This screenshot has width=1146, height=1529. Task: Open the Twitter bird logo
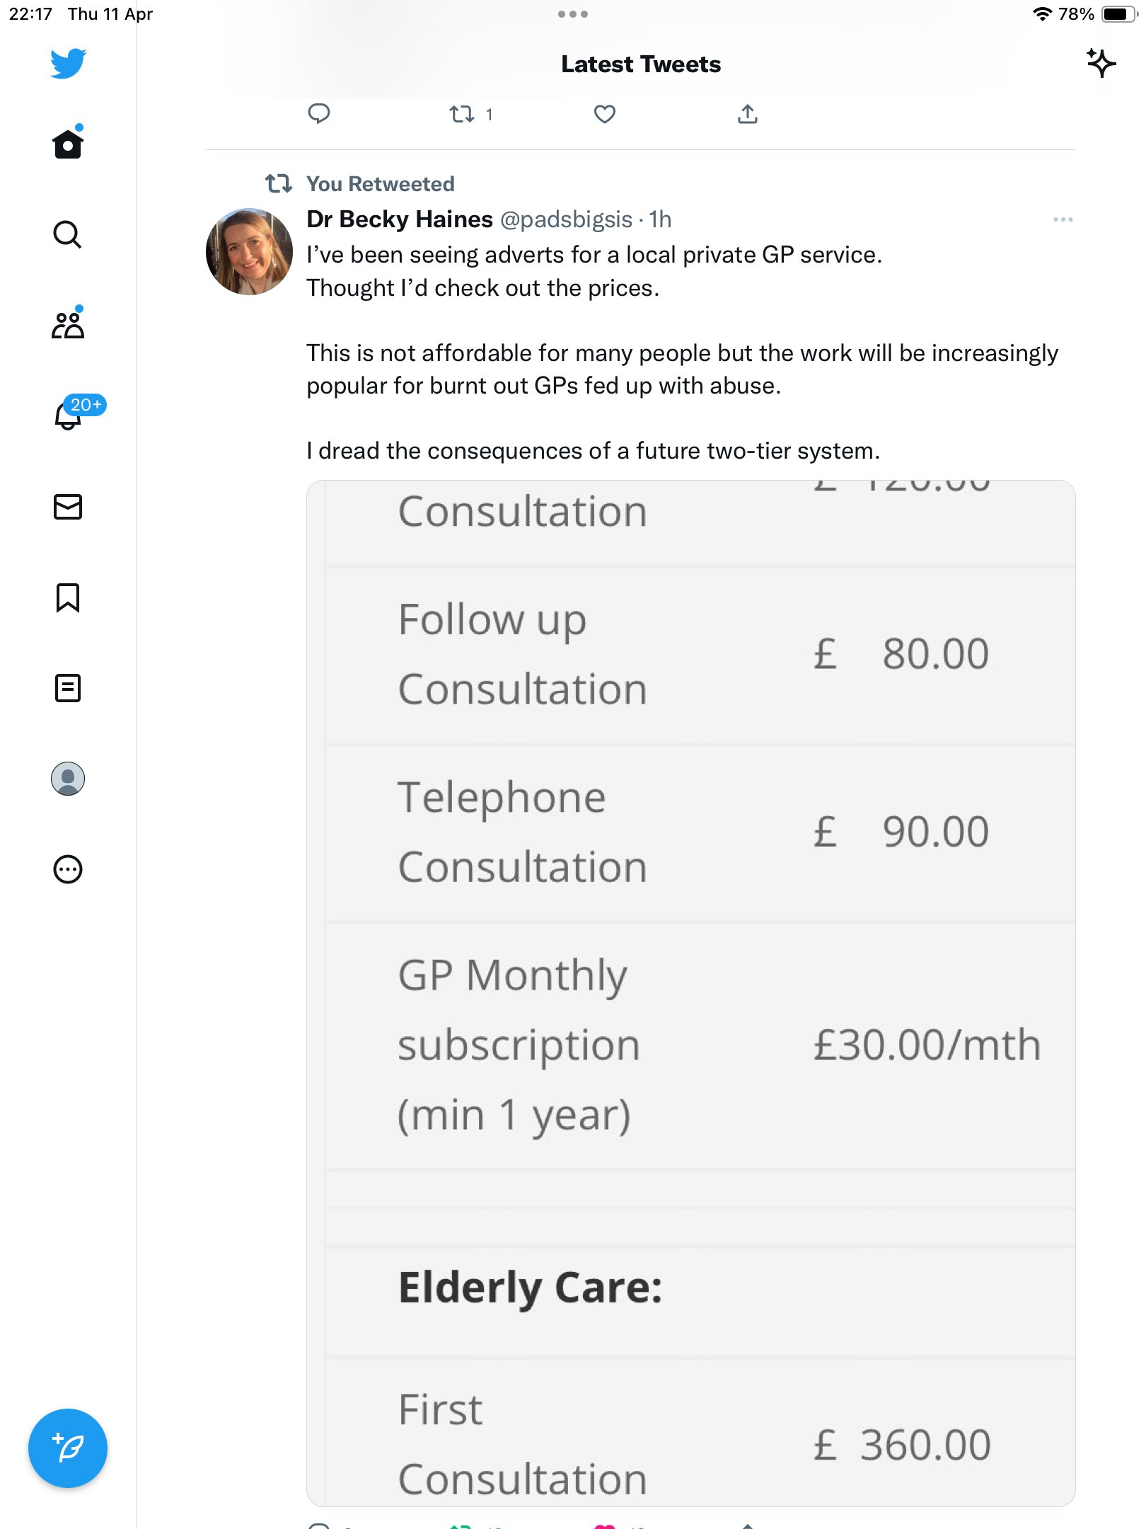(x=68, y=64)
